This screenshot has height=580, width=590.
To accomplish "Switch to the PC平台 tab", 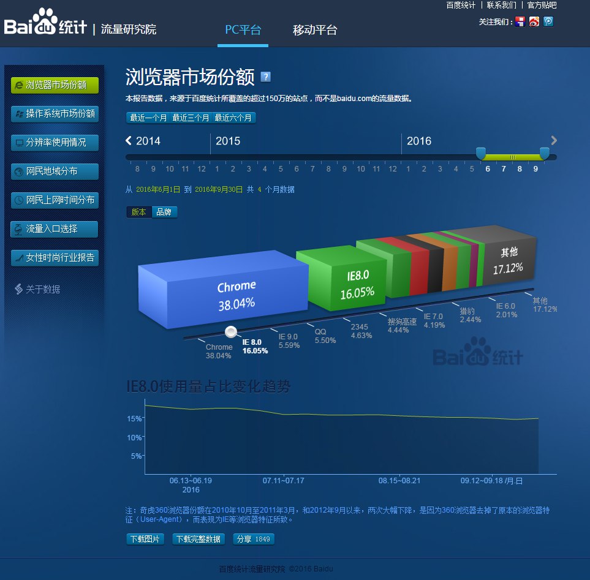I will [243, 30].
